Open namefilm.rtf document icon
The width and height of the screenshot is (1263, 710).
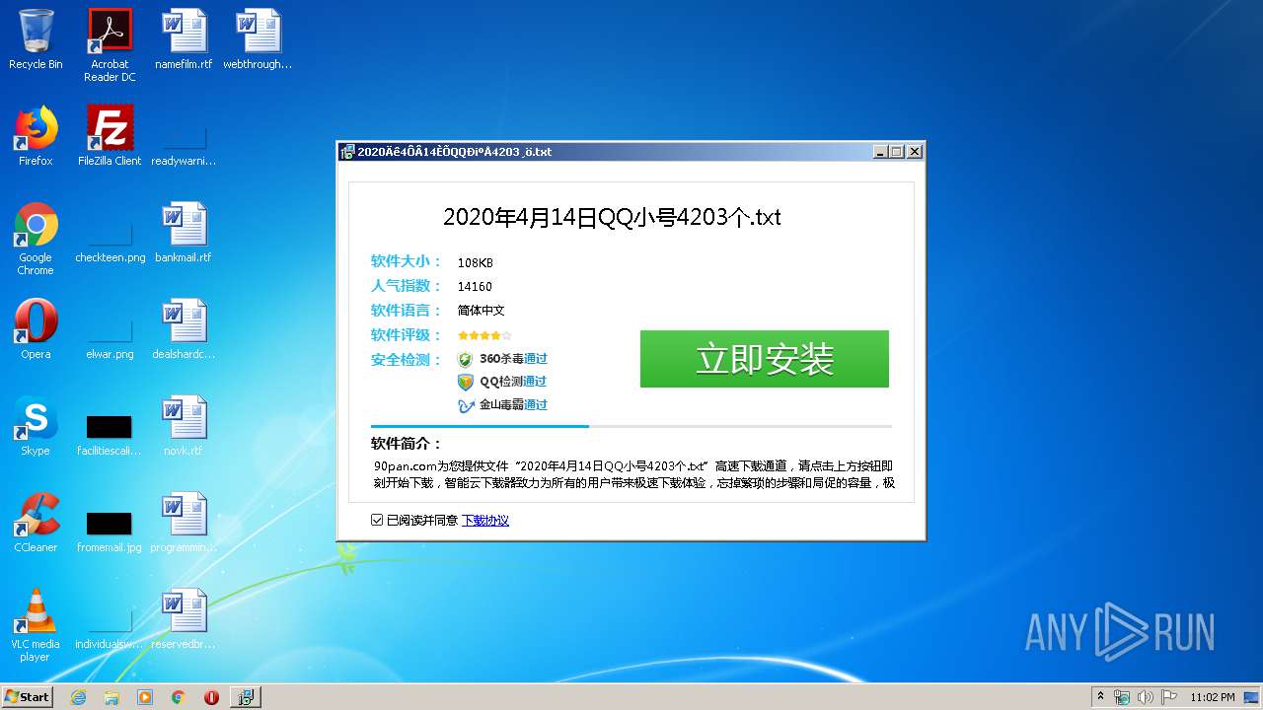184,39
